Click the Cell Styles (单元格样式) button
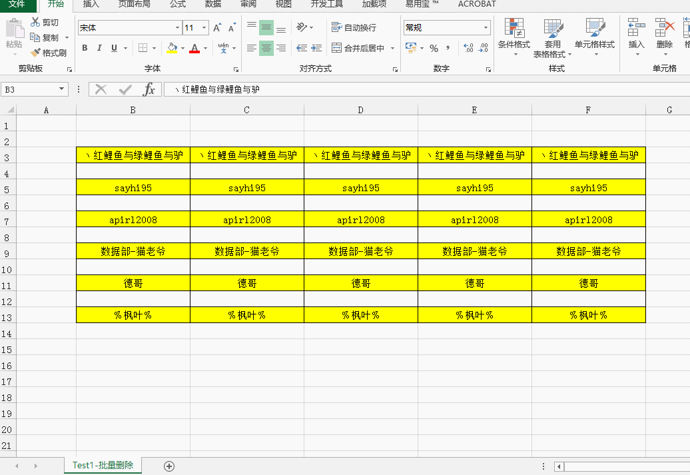The image size is (690, 475). coord(594,37)
